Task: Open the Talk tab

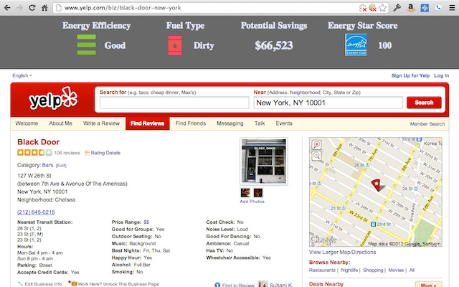Action: click(x=260, y=123)
